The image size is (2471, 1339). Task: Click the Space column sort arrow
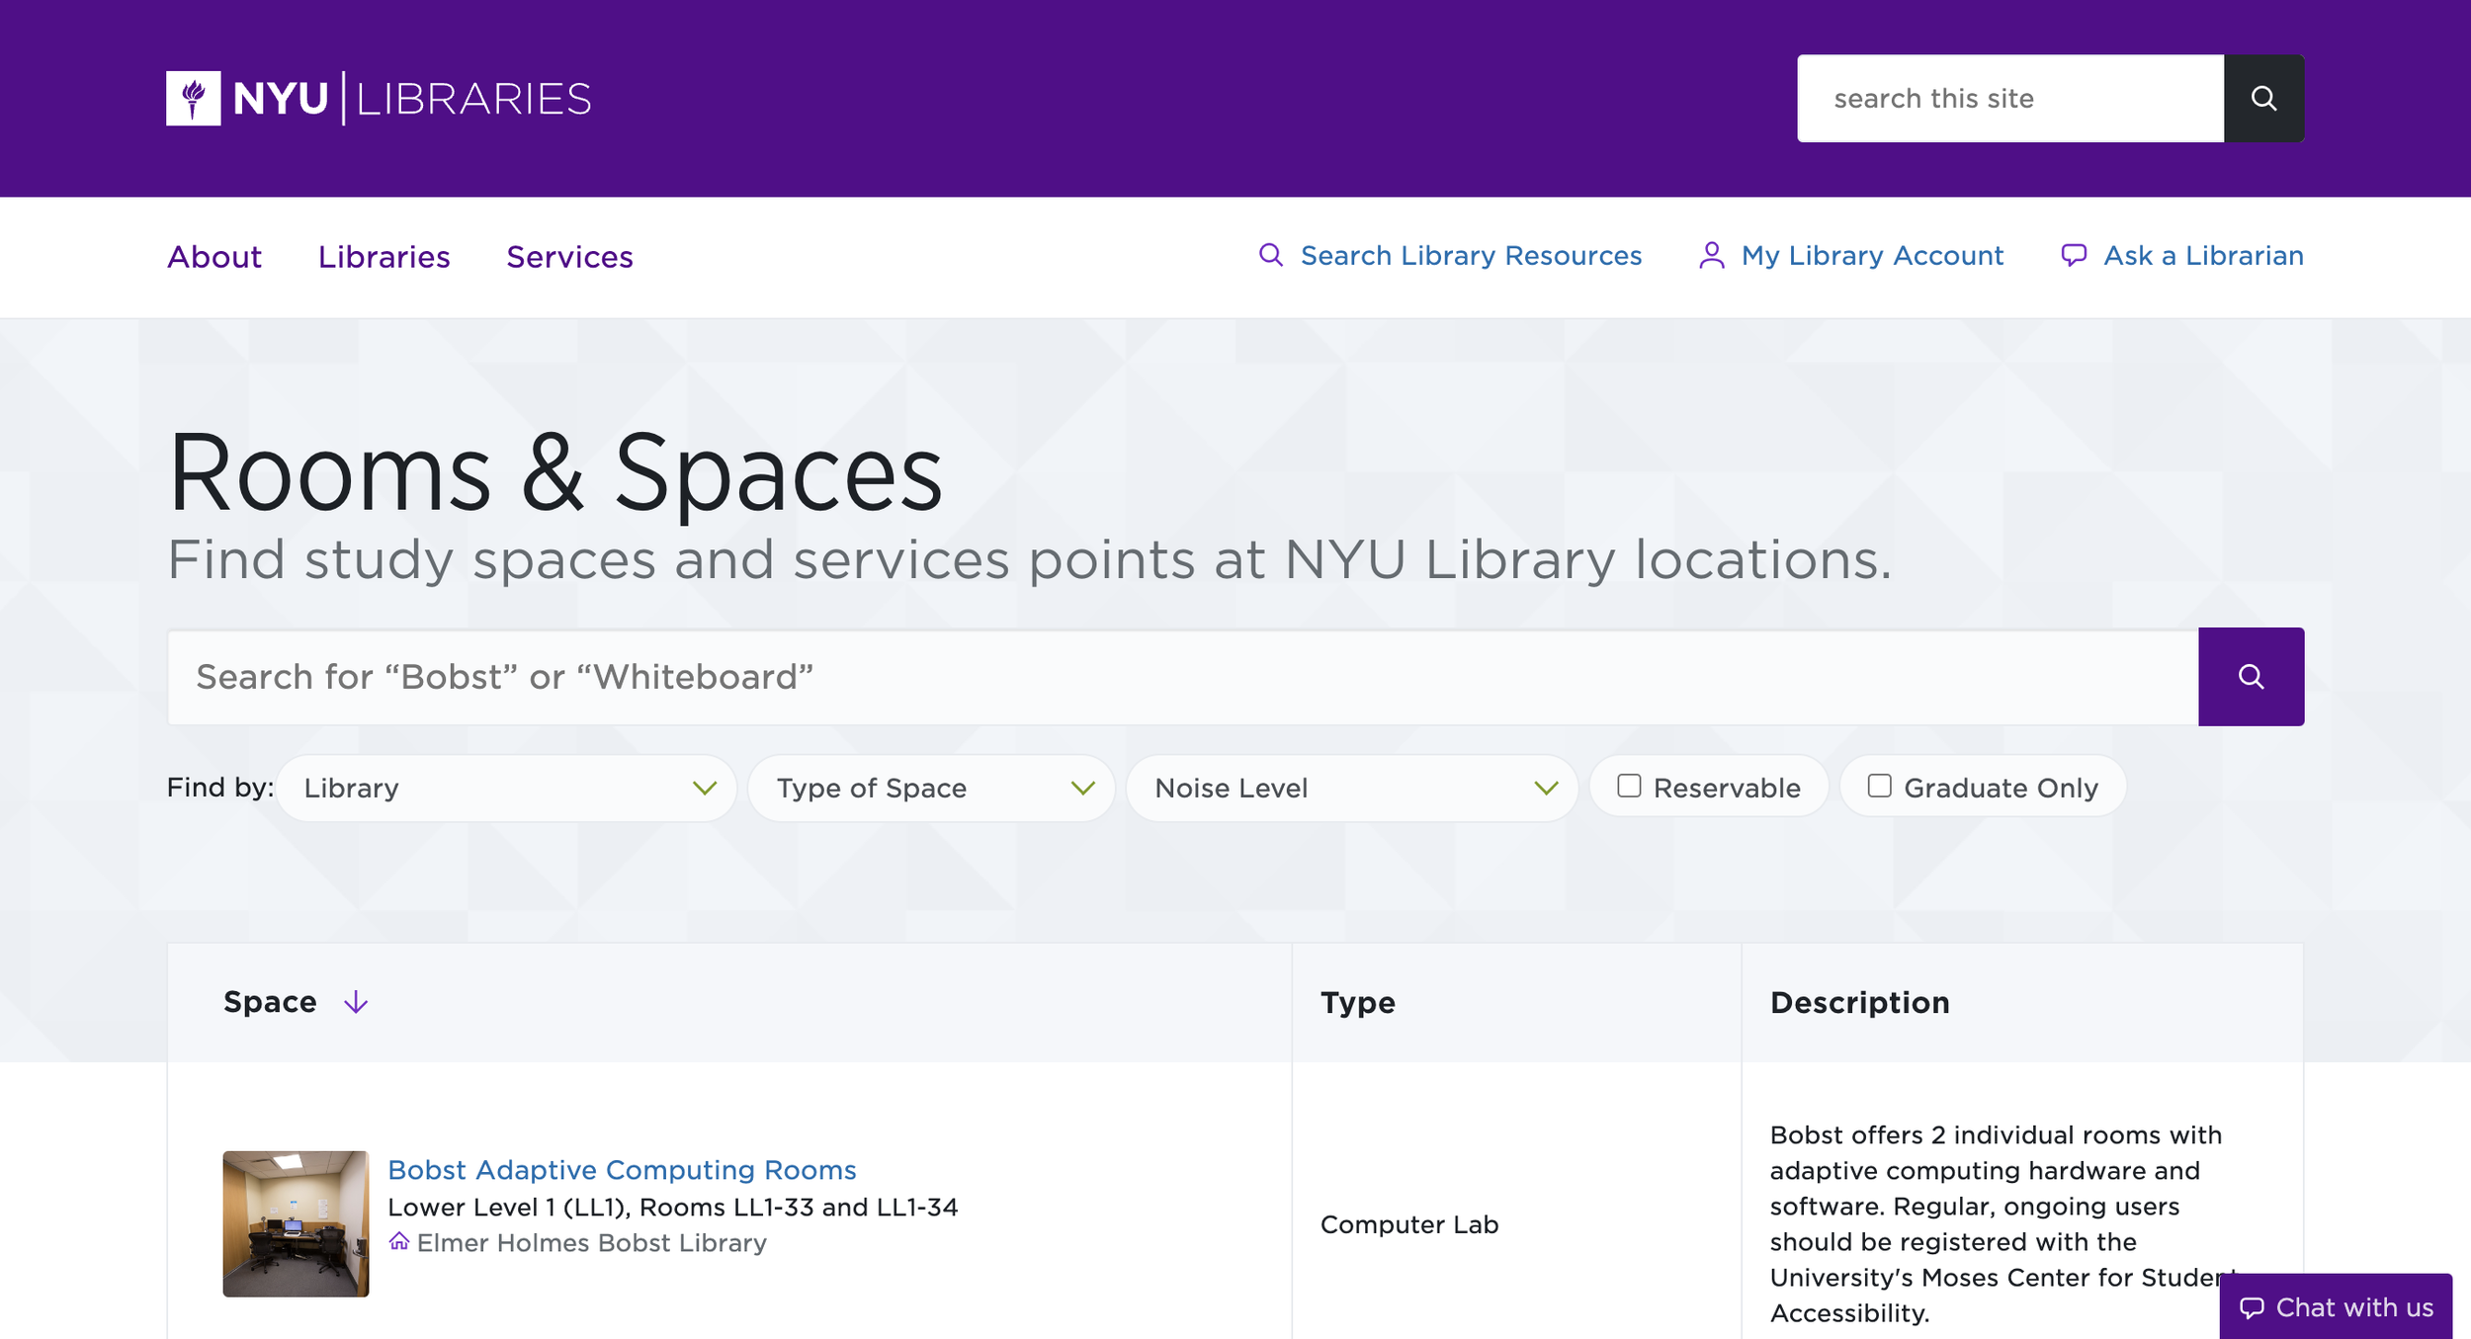(x=356, y=1002)
